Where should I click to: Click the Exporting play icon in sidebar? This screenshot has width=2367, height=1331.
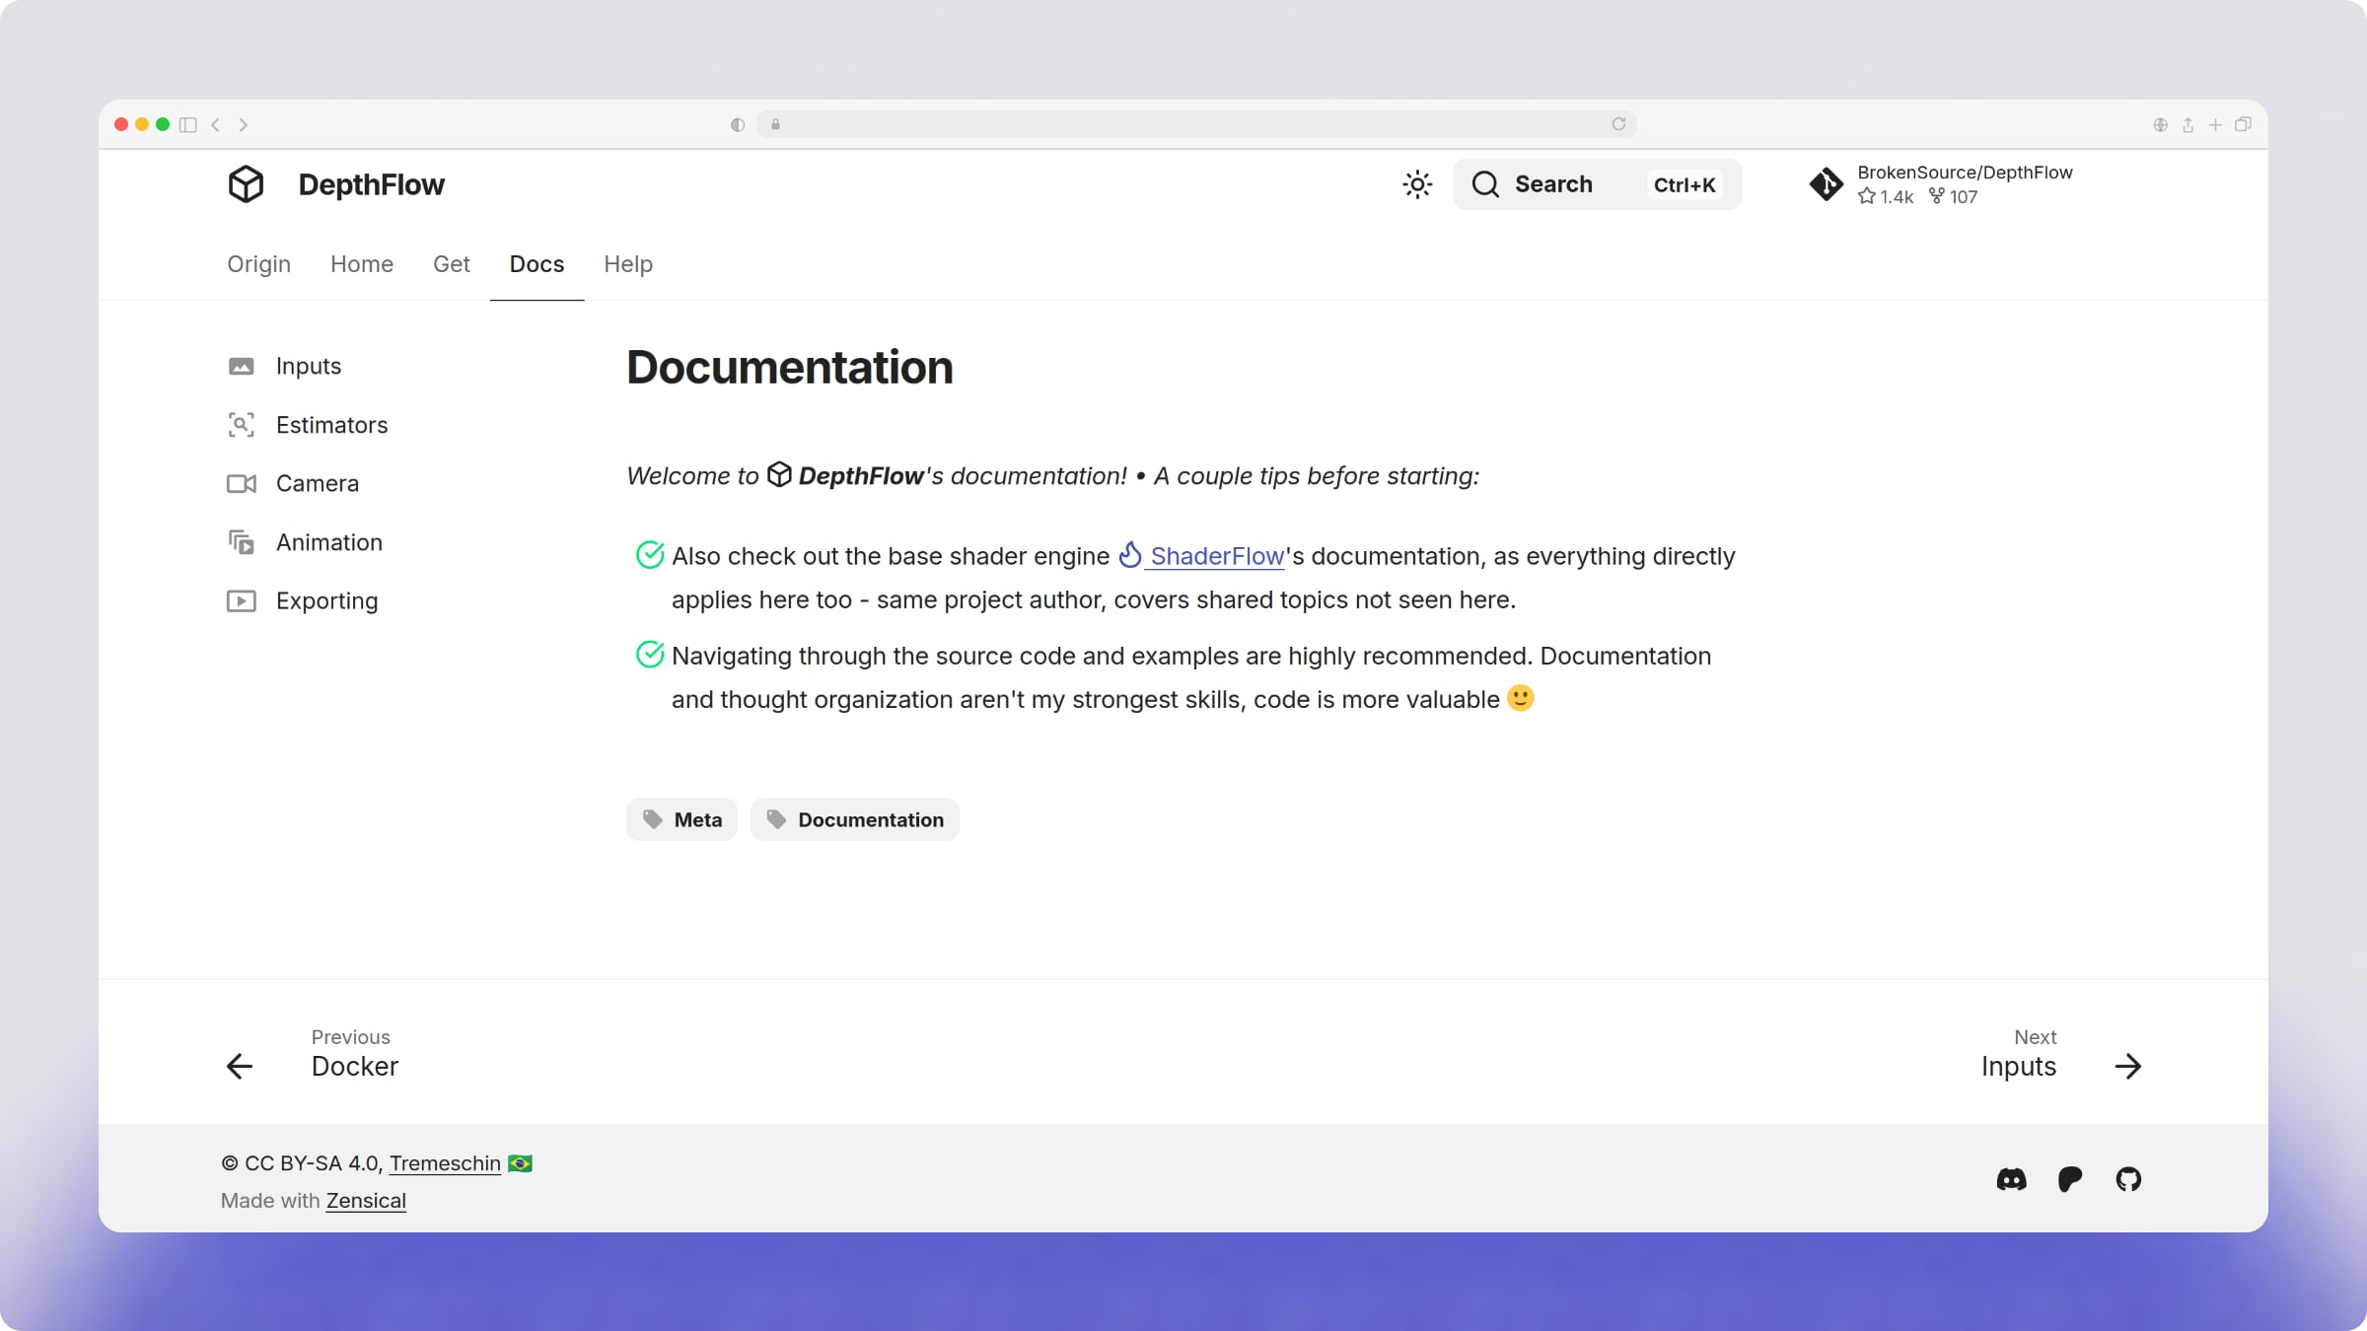[242, 601]
